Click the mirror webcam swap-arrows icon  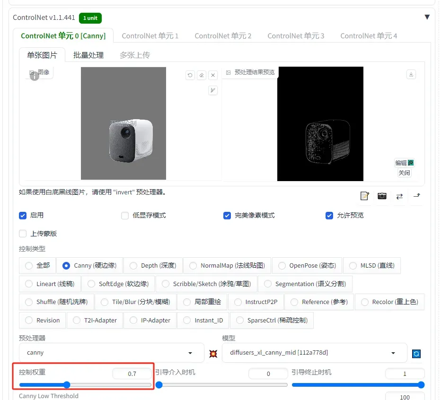coord(399,196)
